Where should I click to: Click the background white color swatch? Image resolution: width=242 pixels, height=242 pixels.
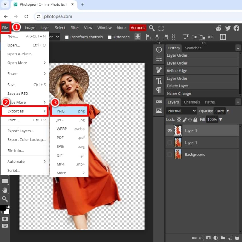click(7, 211)
